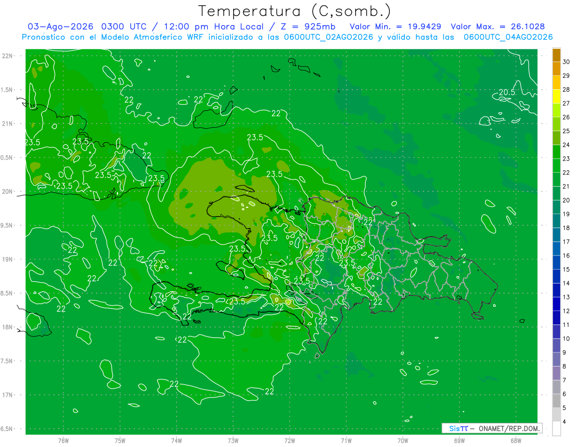The height and width of the screenshot is (447, 579).
Task: Click the legend's "4" scale value
Action: [x=565, y=421]
